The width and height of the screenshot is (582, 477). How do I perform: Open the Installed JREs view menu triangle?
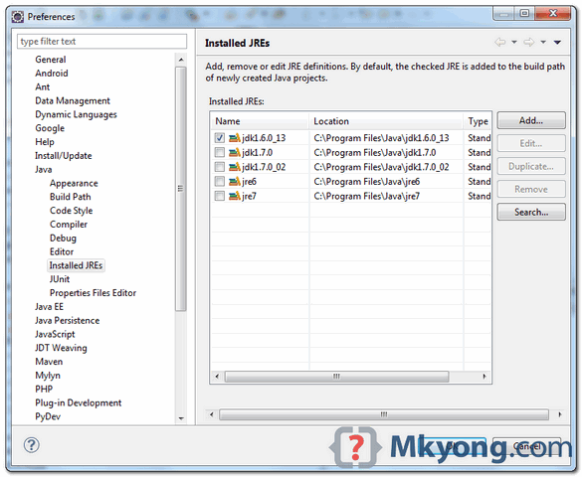click(557, 43)
